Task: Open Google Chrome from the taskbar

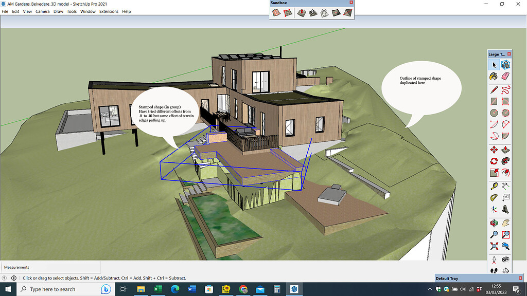Action: (x=243, y=288)
